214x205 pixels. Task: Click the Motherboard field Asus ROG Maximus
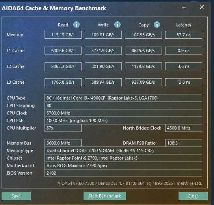coord(123,166)
